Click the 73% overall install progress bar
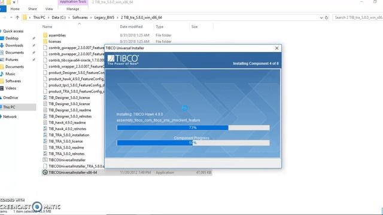The height and width of the screenshot is (215, 383). [193, 128]
